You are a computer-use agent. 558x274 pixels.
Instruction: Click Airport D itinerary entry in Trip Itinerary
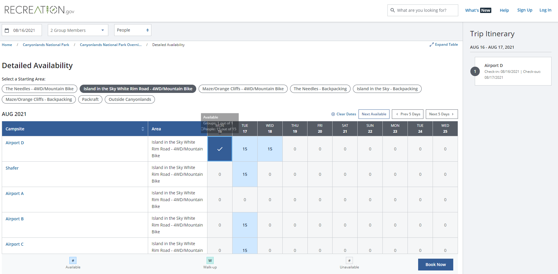point(513,71)
